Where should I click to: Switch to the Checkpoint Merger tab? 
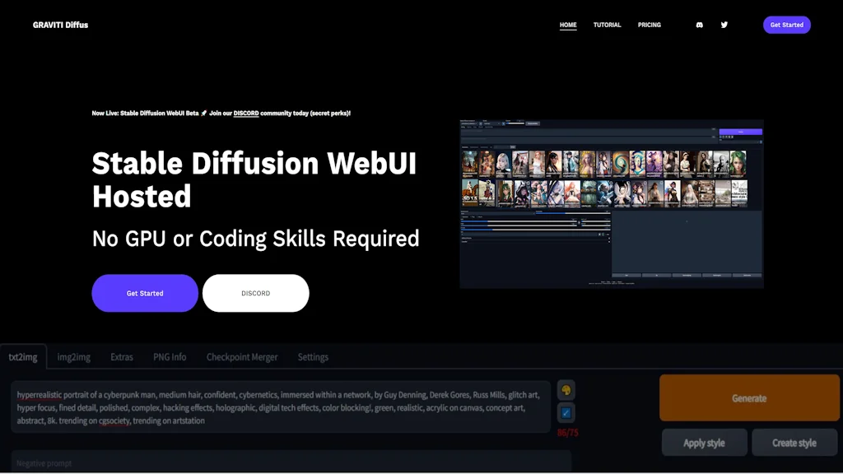tap(241, 356)
